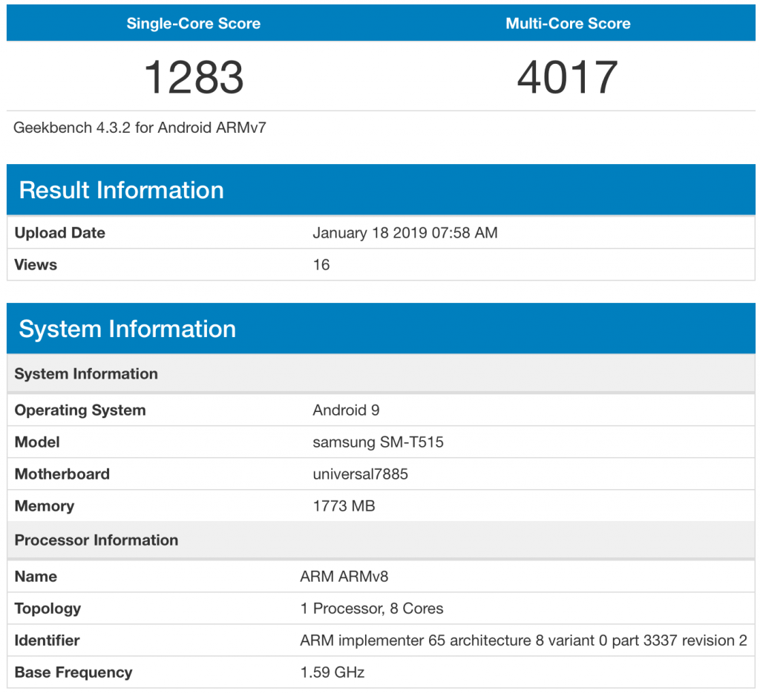This screenshot has width=760, height=694.
Task: Select the multi-core score value 4017
Action: (568, 76)
